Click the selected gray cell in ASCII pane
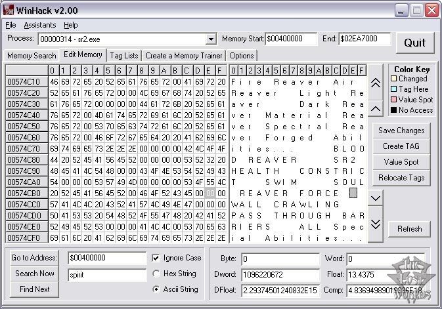Image resolution: width=442 pixels, height=309 pixels. pyautogui.click(x=353, y=193)
